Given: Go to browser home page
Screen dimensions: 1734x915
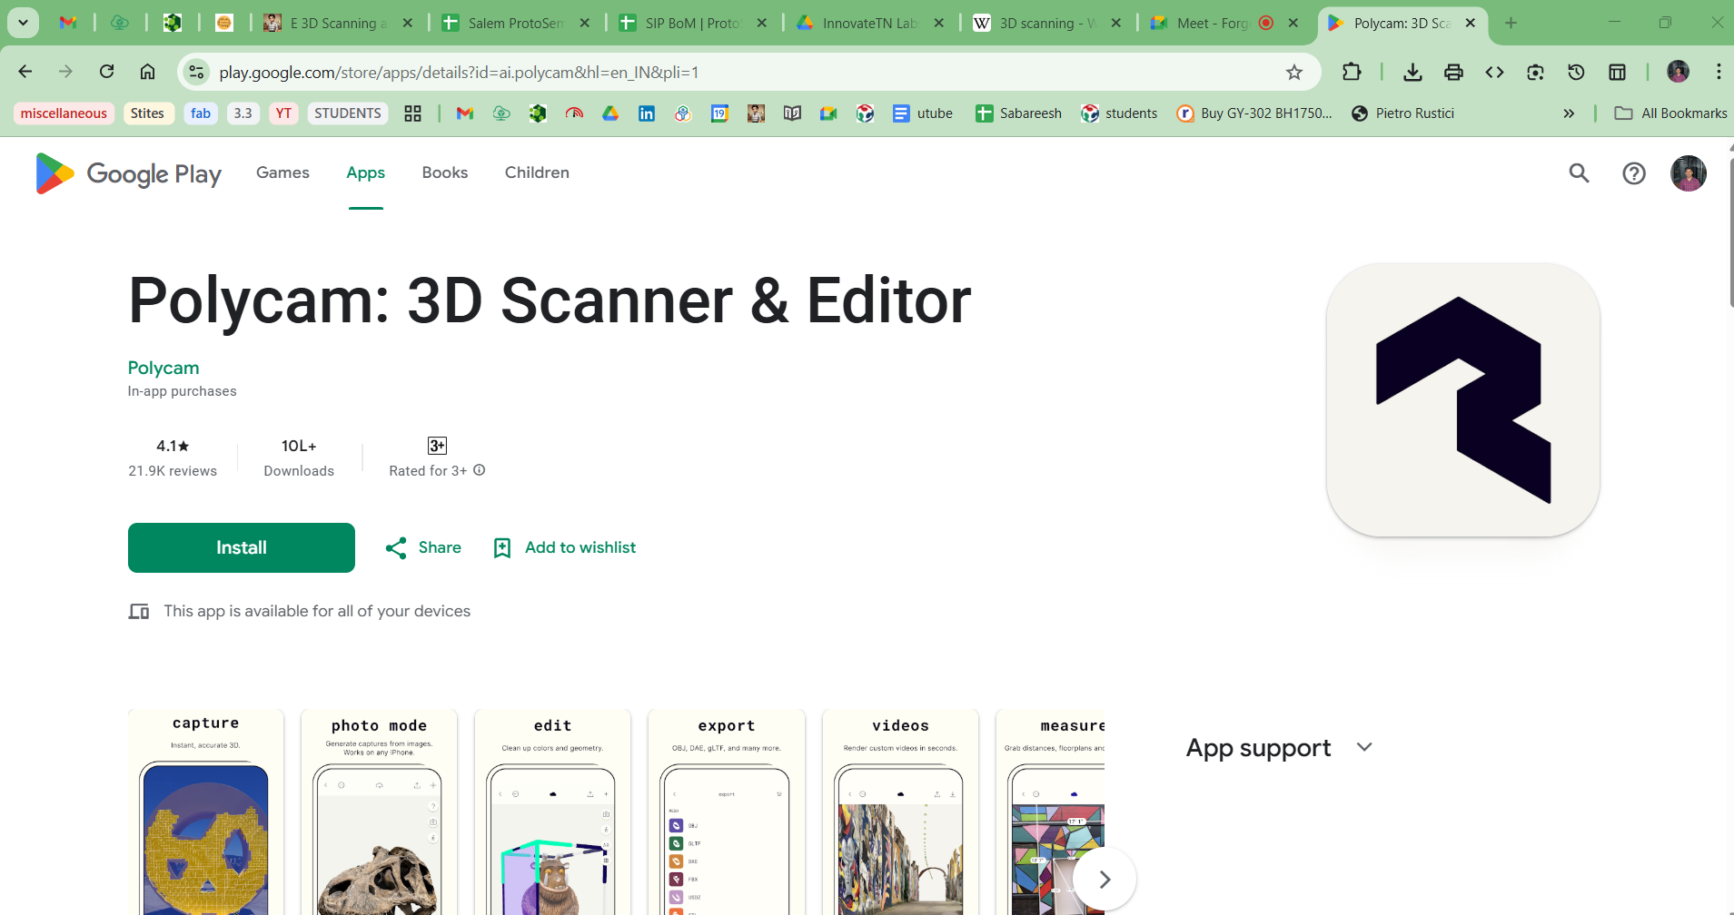Looking at the screenshot, I should point(147,72).
